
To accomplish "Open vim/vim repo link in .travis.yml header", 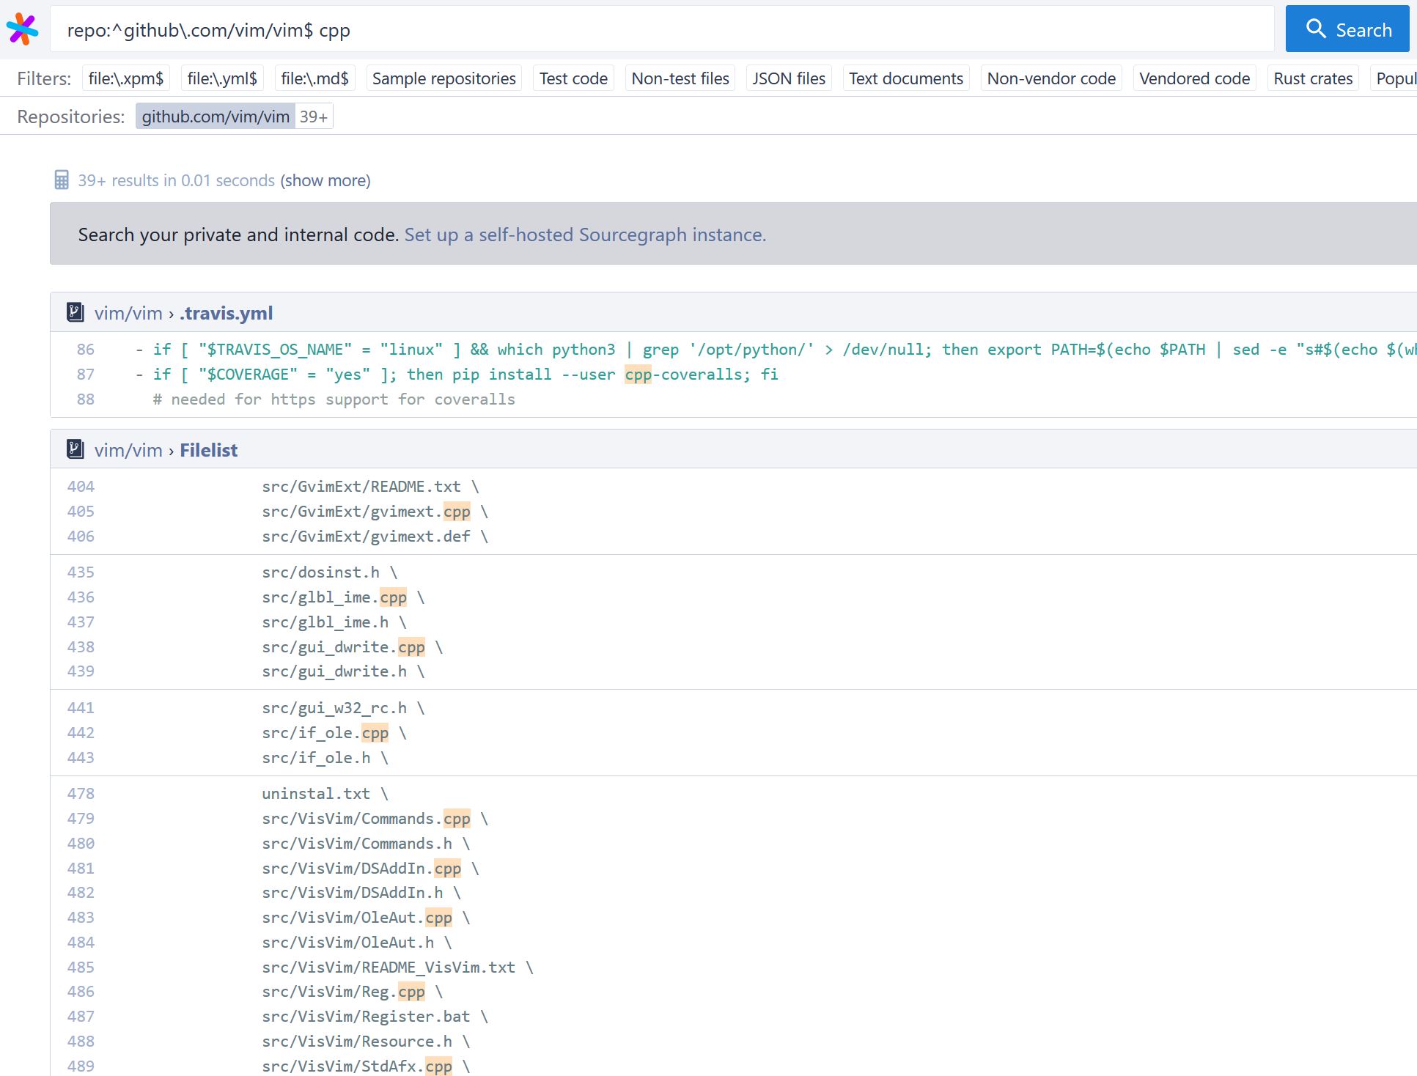I will 128,313.
